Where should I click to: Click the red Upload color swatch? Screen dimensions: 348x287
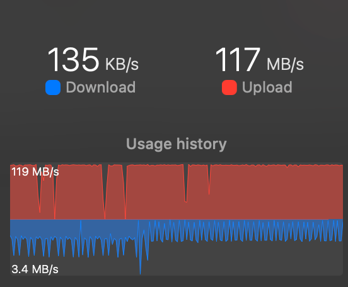(229, 87)
